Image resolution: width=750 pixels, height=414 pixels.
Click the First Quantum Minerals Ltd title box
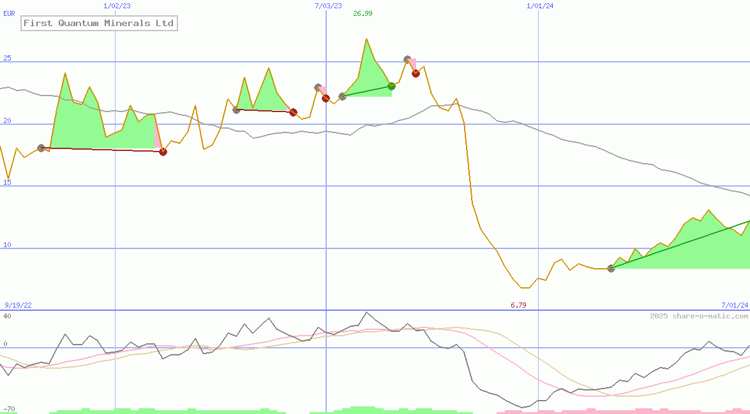99,23
